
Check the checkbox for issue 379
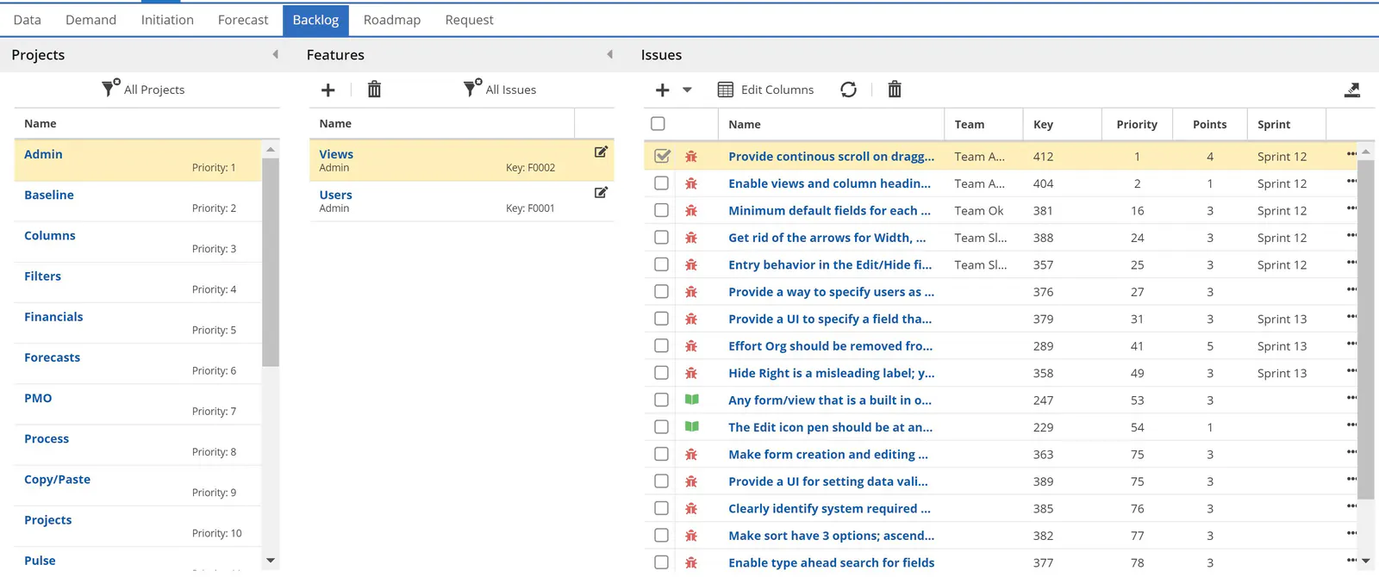tap(661, 319)
